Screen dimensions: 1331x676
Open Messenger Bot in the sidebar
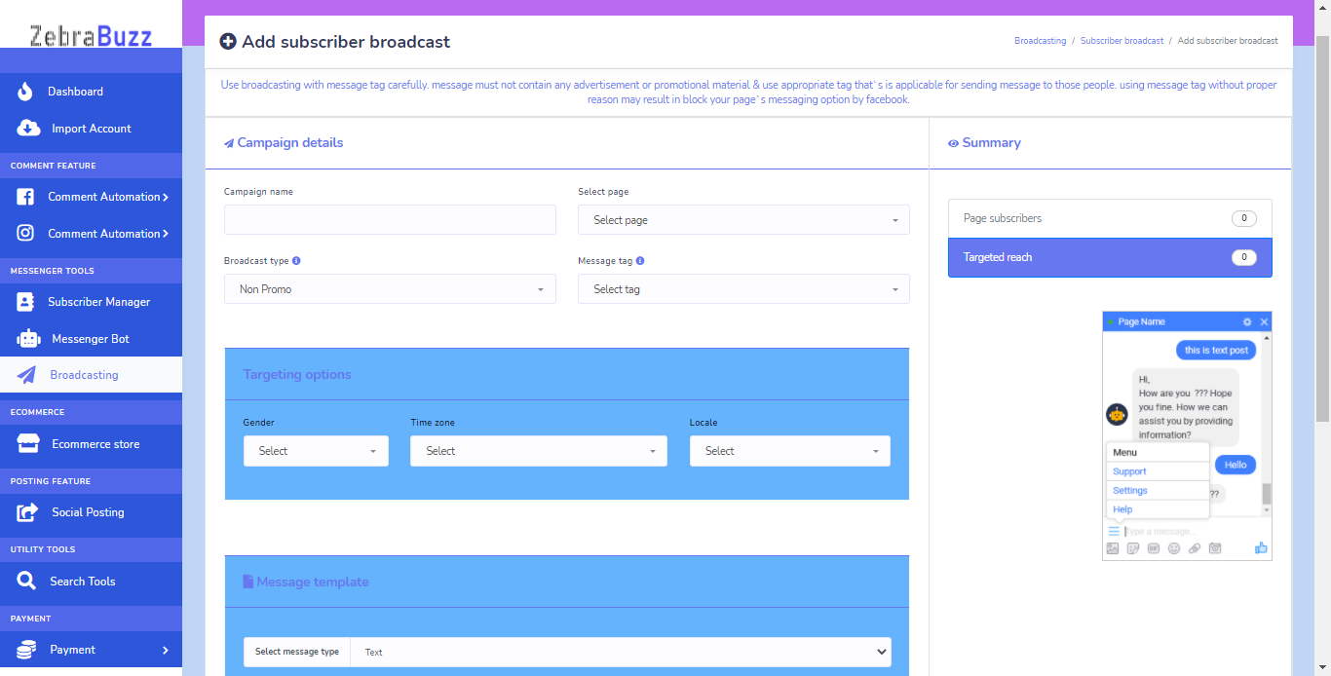91,339
